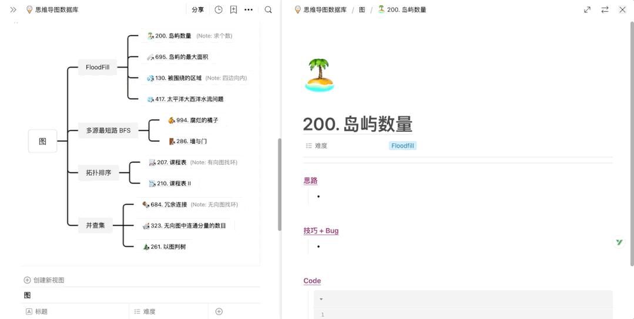Go to 图 in the breadcrumb
Image resolution: width=634 pixels, height=319 pixels.
[x=362, y=9]
